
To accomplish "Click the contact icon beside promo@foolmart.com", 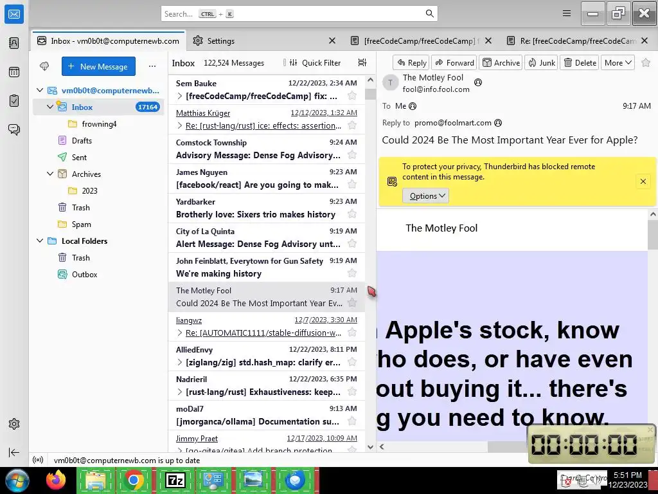I will coord(498,123).
